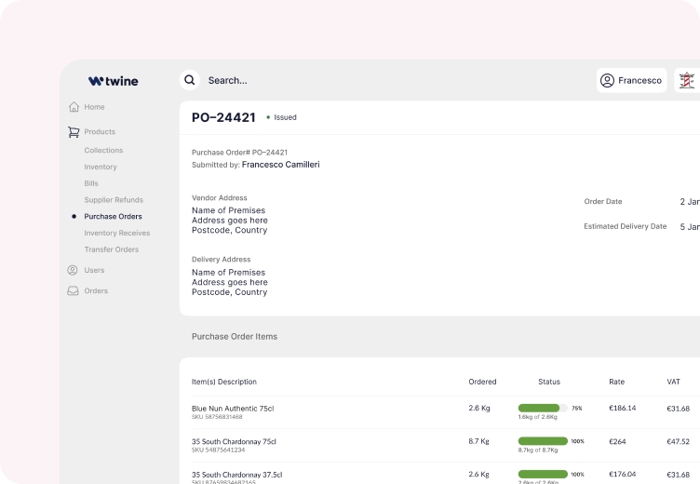Click the Francesco Camilleri submitter name
The image size is (700, 484).
click(280, 165)
